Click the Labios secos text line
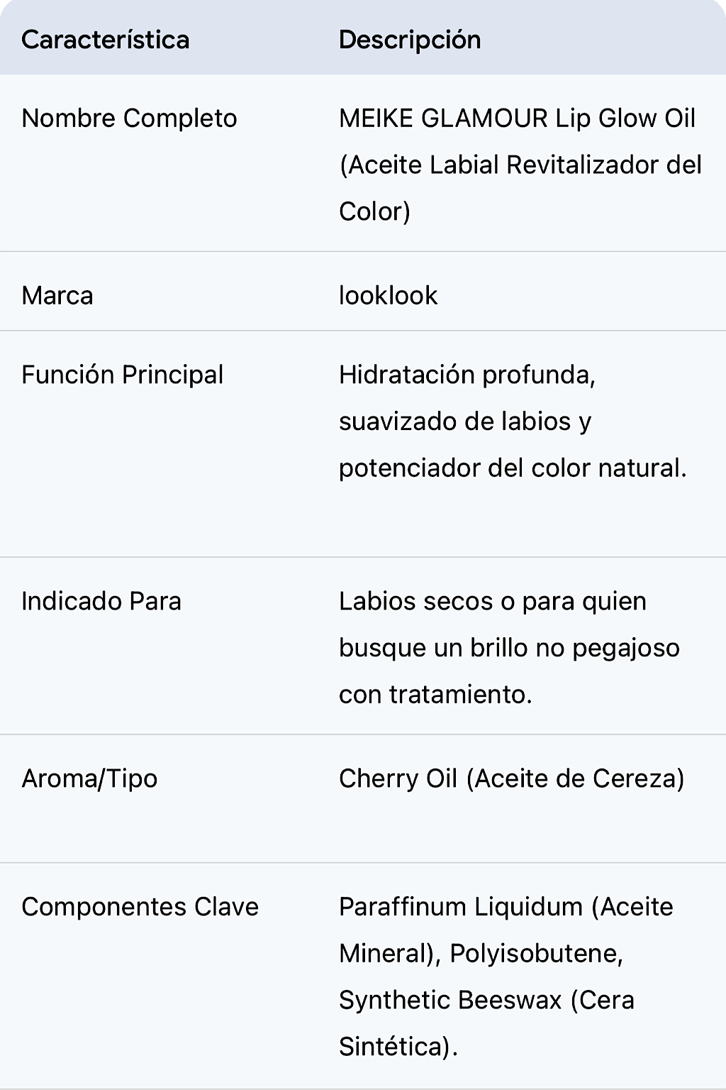Screen dimensions: 726x1090 [x=492, y=602]
